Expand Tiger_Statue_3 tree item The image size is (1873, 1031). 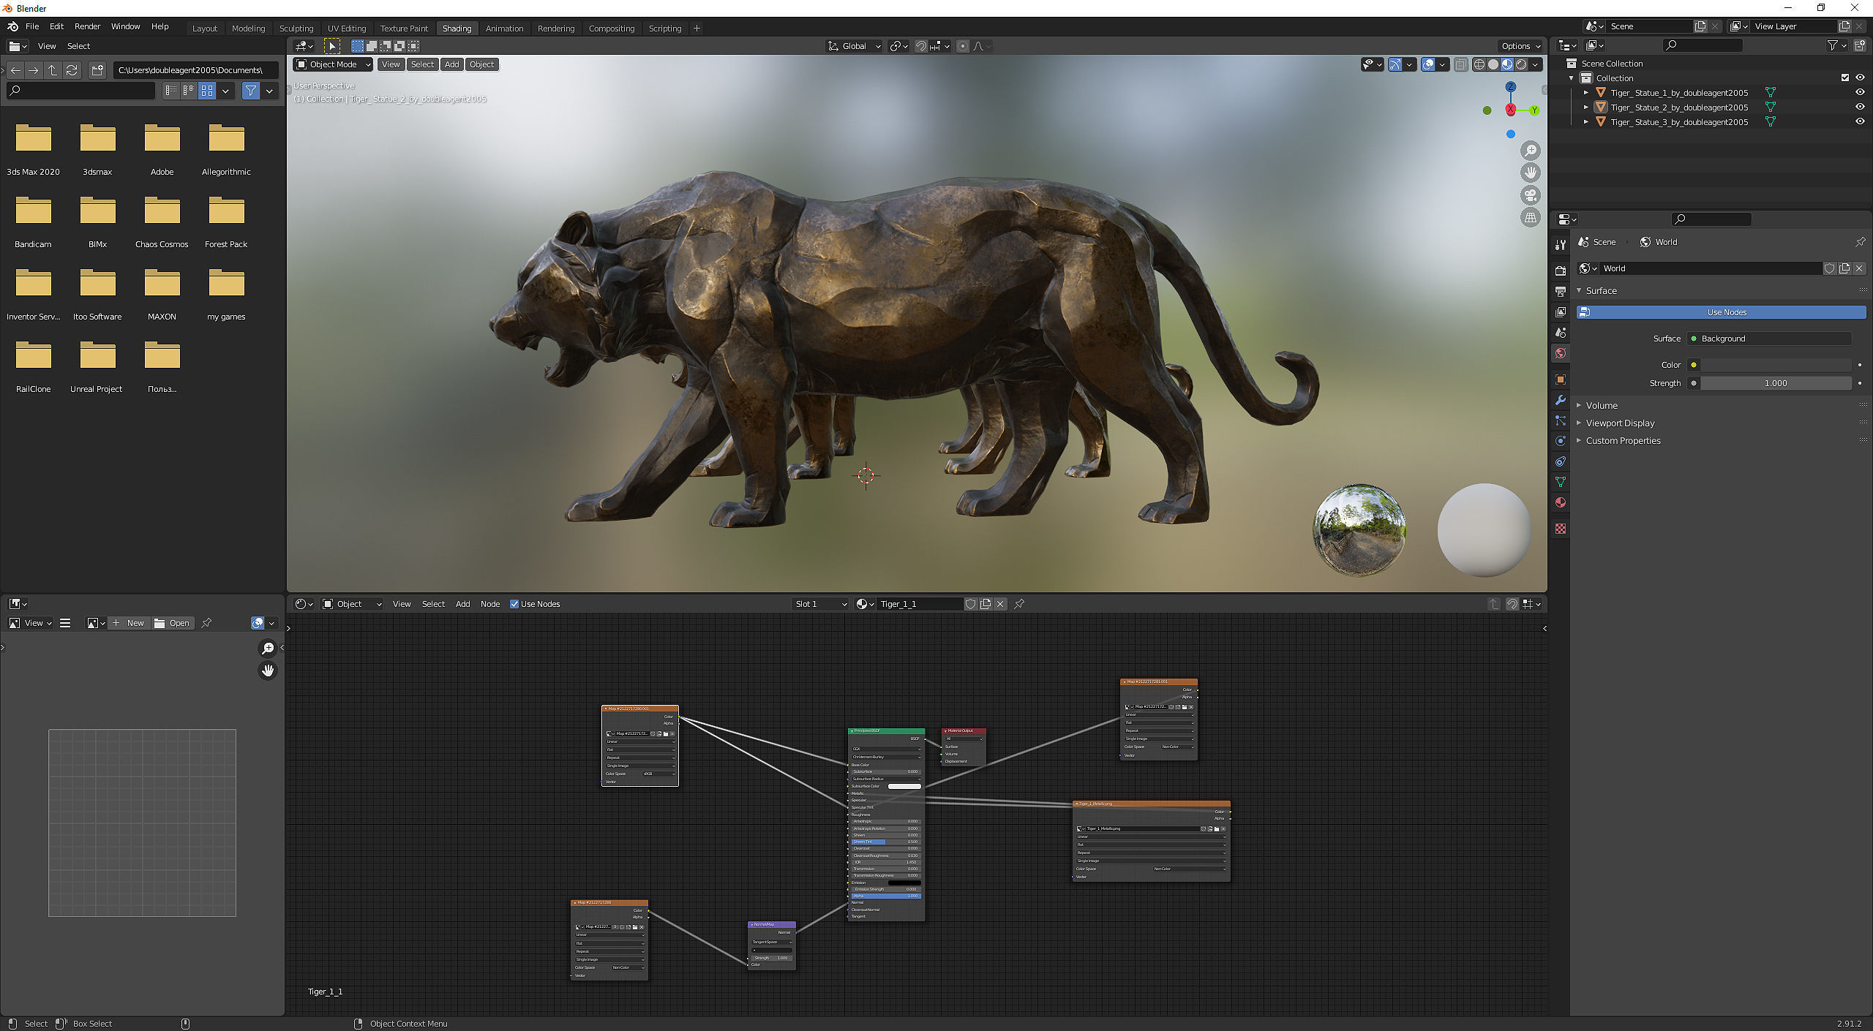[x=1585, y=122]
